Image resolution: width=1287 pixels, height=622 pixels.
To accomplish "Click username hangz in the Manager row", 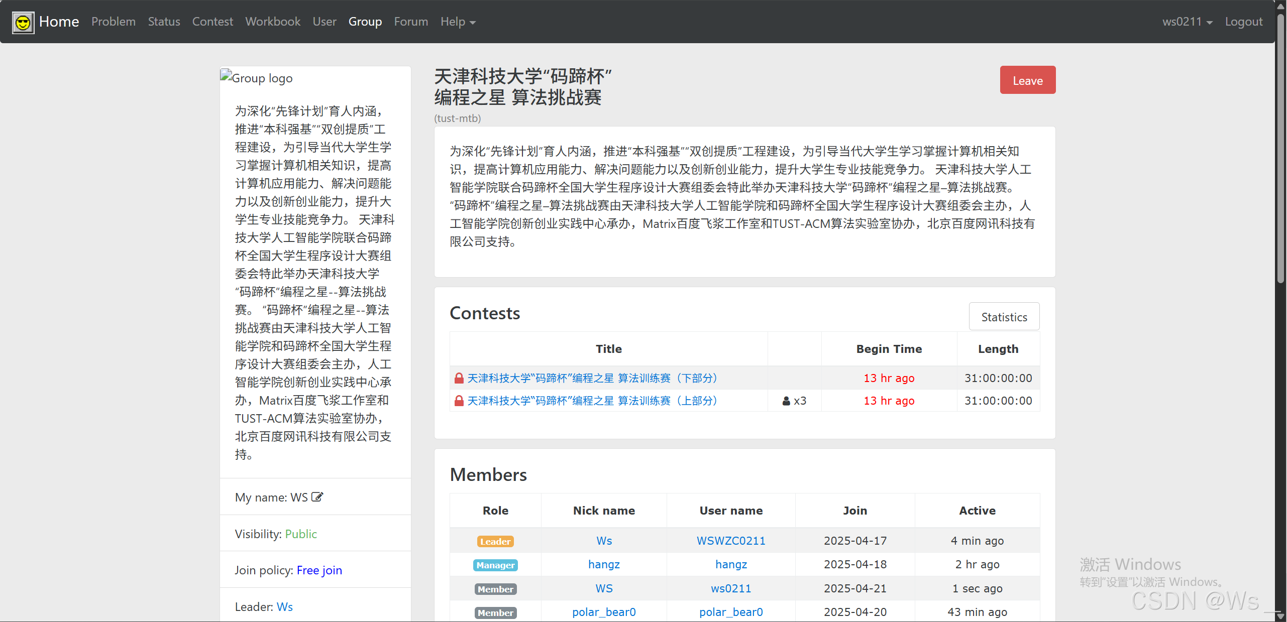I will pos(731,565).
